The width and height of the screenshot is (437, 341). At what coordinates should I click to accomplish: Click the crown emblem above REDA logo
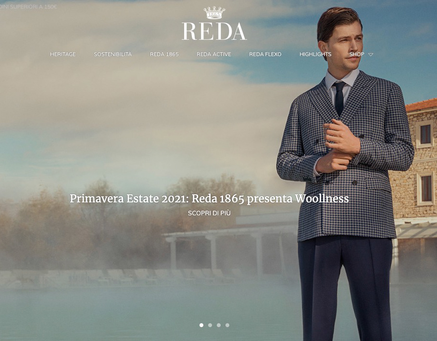tap(214, 13)
